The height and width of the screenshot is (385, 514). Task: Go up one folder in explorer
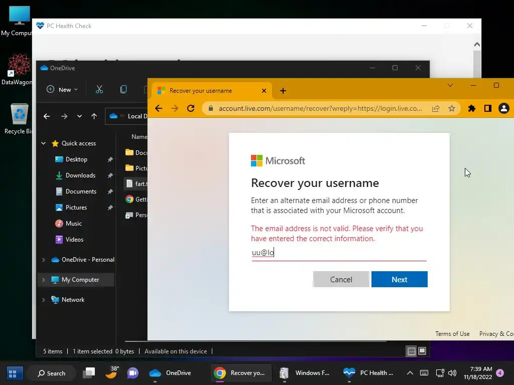click(x=94, y=116)
